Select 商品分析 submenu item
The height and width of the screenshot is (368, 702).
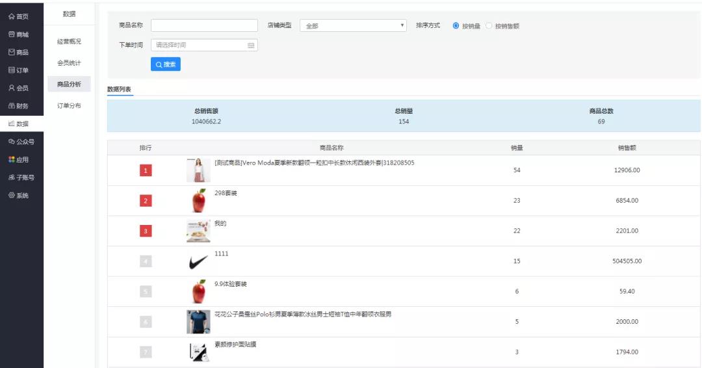pos(69,84)
